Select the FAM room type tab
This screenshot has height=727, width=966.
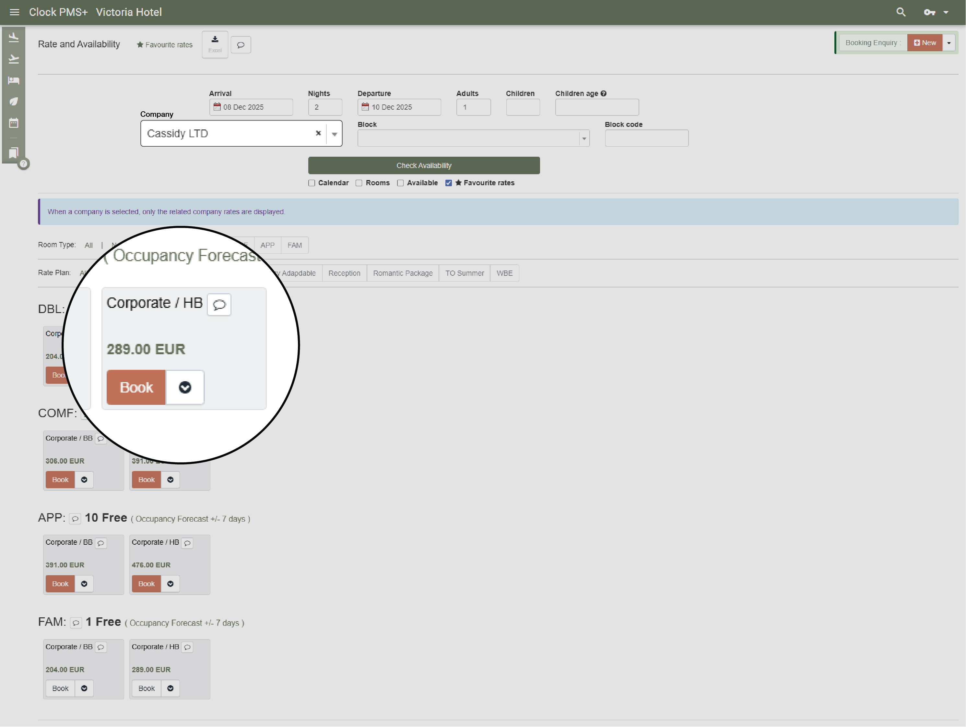coord(294,245)
